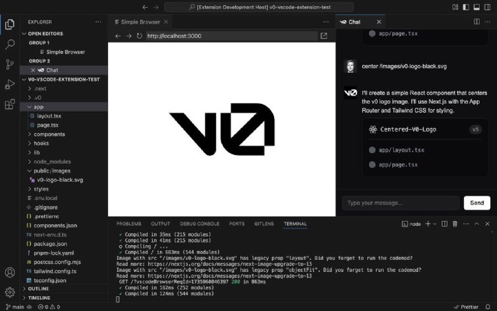Open page.tsx in the explorer tree
This screenshot has width=497, height=311.
click(x=47, y=125)
